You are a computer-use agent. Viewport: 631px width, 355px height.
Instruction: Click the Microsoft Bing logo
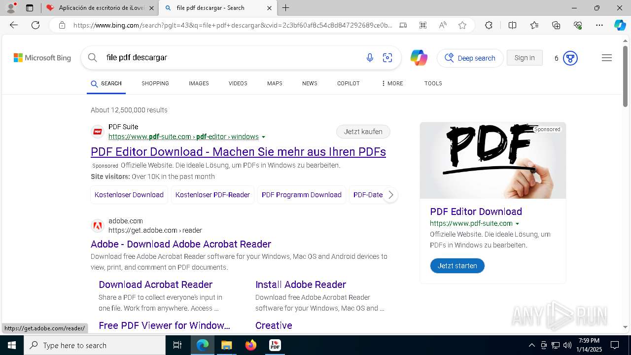click(x=42, y=58)
